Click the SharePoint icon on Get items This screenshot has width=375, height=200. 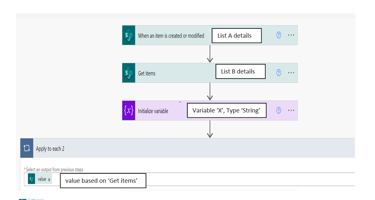click(x=128, y=73)
